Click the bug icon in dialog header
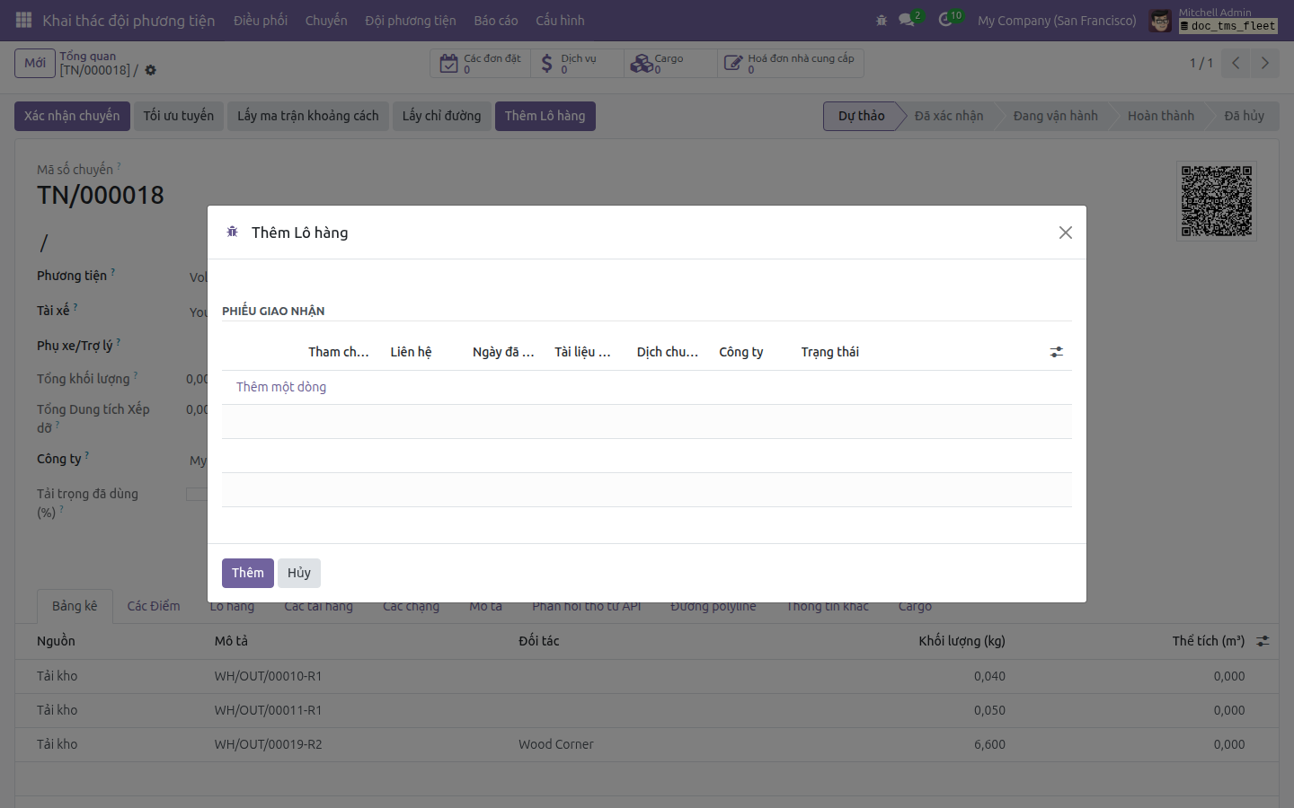 (x=232, y=232)
